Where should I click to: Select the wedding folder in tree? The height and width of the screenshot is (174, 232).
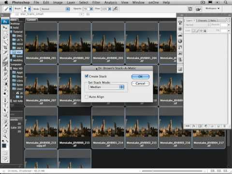17,60
